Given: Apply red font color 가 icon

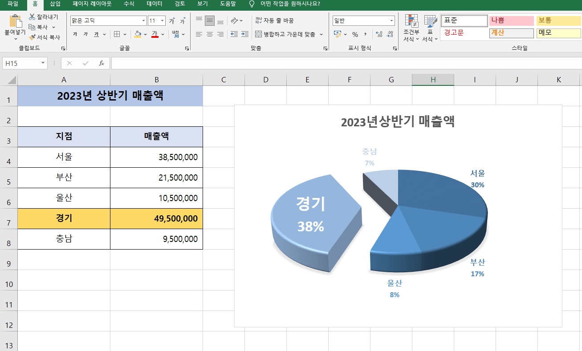Looking at the screenshot, I should 155,34.
